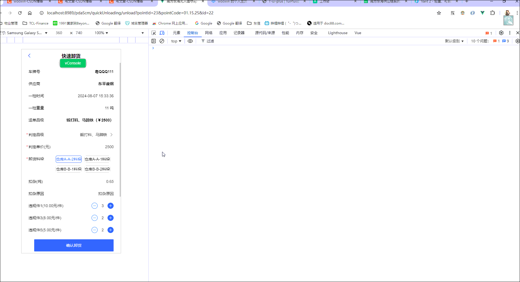Open the 性能 Performance tab
Viewport: 520px width, 282px height.
[285, 33]
